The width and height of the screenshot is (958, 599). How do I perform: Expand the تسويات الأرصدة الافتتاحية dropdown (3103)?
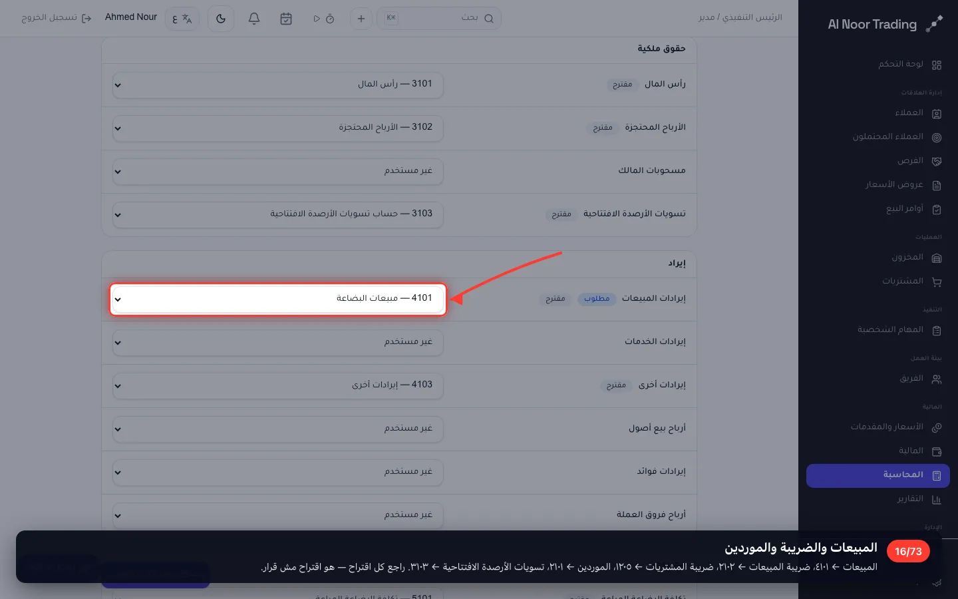coord(277,214)
